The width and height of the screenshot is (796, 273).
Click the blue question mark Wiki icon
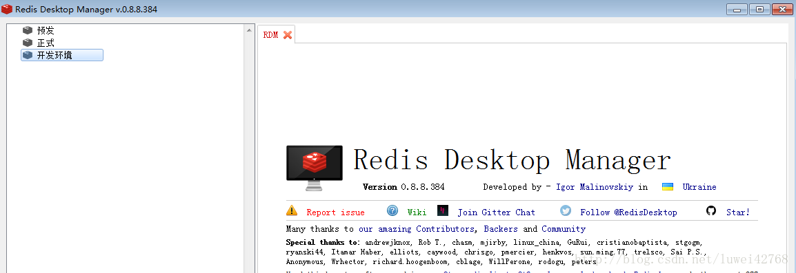[392, 210]
